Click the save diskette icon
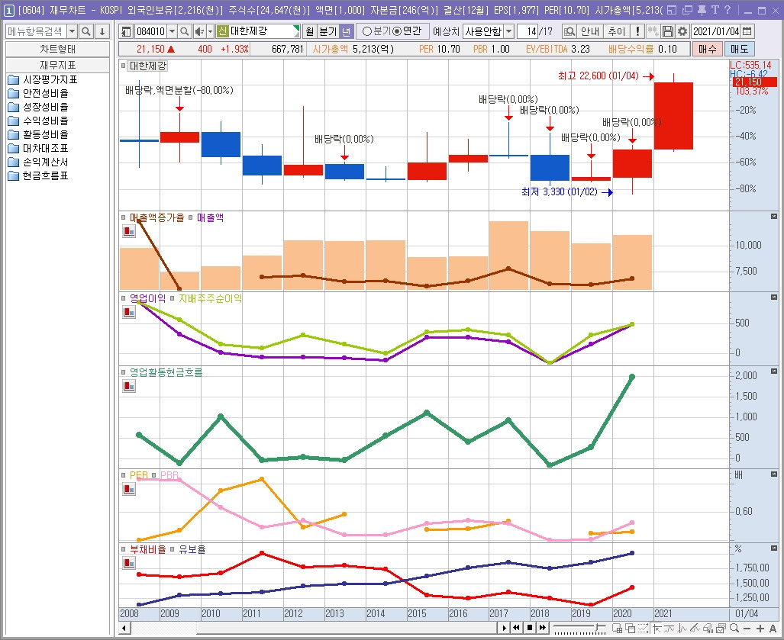Image resolution: width=784 pixels, height=640 pixels. click(667, 31)
